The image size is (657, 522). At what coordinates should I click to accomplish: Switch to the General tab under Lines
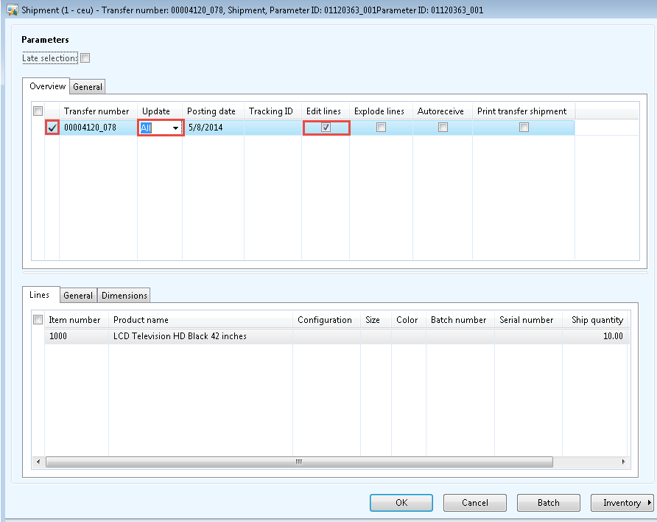pos(78,295)
